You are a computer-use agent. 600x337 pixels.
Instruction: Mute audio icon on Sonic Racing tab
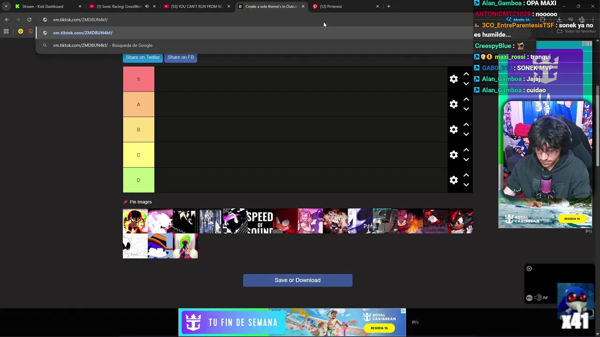click(x=147, y=7)
